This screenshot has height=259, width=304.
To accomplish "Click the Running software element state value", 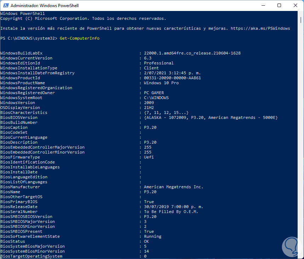I will (x=153, y=236).
